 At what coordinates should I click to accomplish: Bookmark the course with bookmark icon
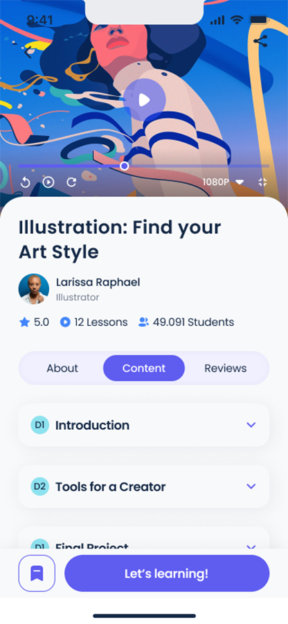[37, 573]
